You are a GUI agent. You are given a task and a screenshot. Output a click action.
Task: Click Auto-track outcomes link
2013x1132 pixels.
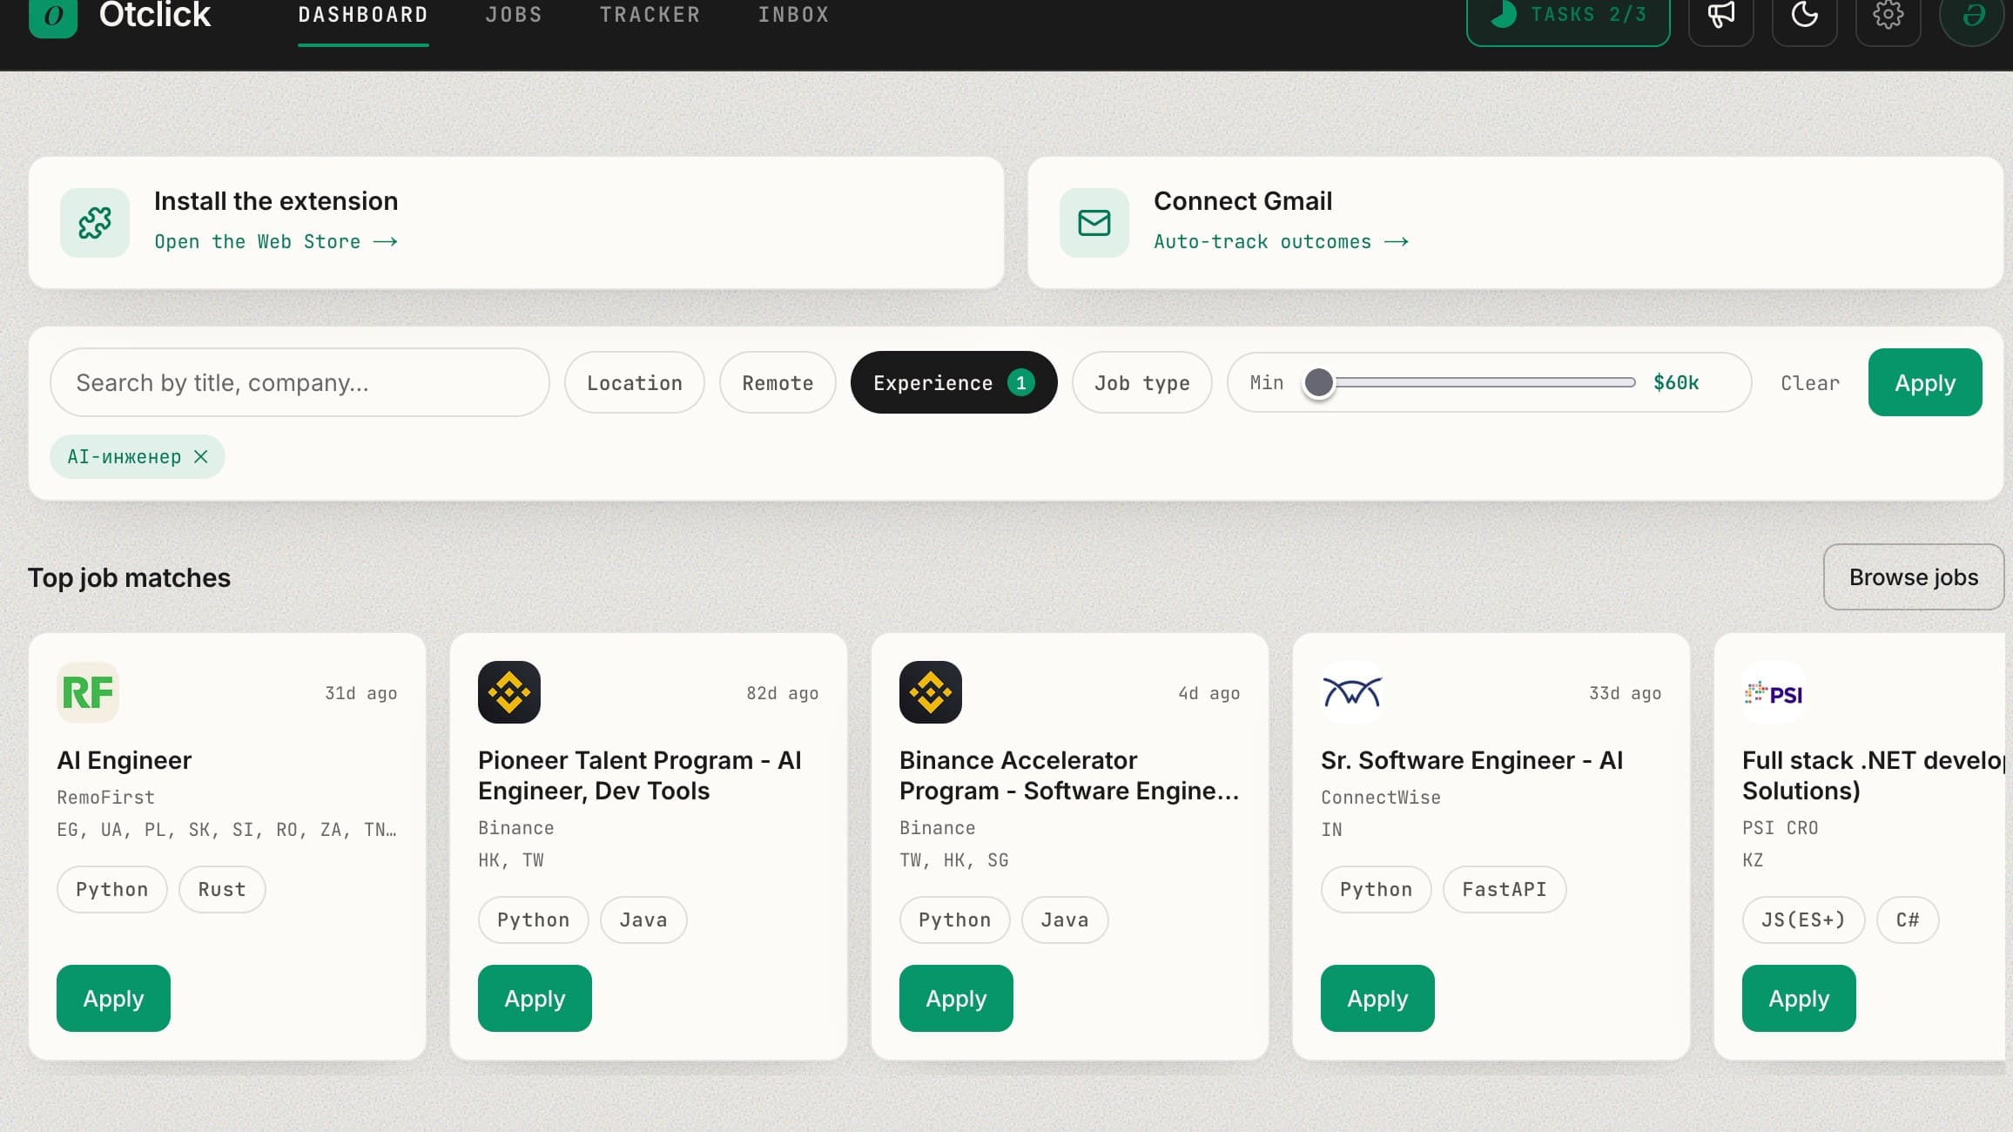click(x=1281, y=242)
